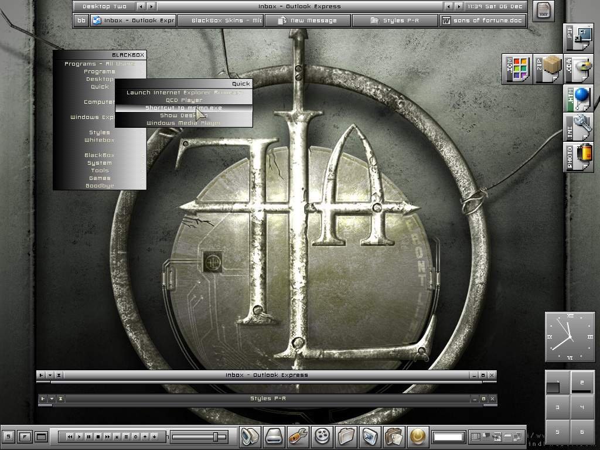Image resolution: width=600 pixels, height=450 pixels.
Task: Click the blue arrow screen icon
Action: 370,436
